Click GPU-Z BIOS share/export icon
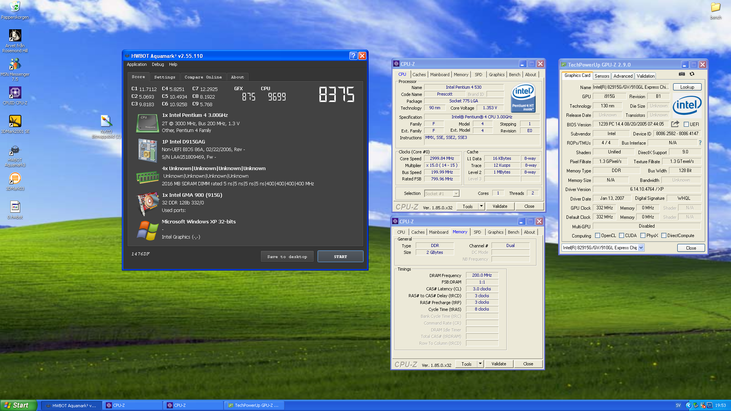 click(x=675, y=124)
